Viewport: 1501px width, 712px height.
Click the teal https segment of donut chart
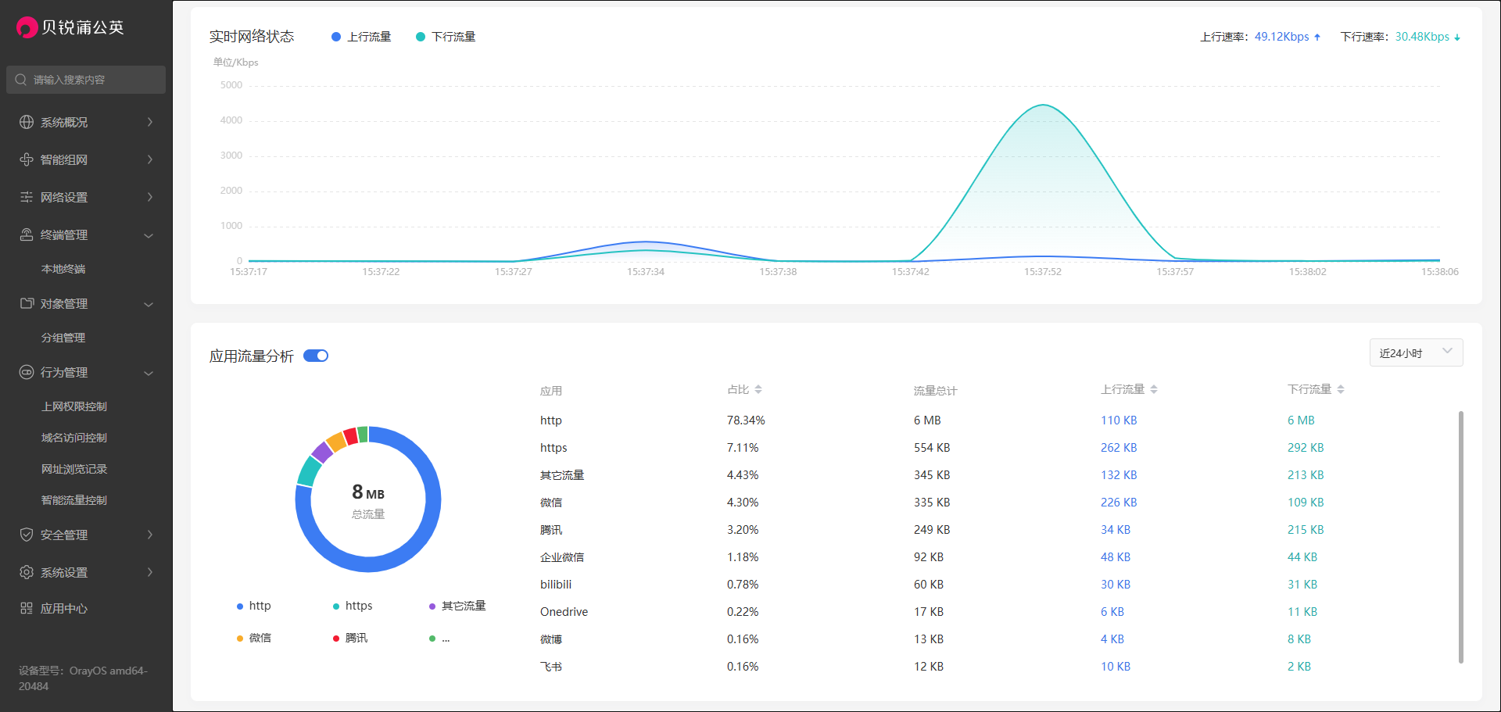coord(309,471)
